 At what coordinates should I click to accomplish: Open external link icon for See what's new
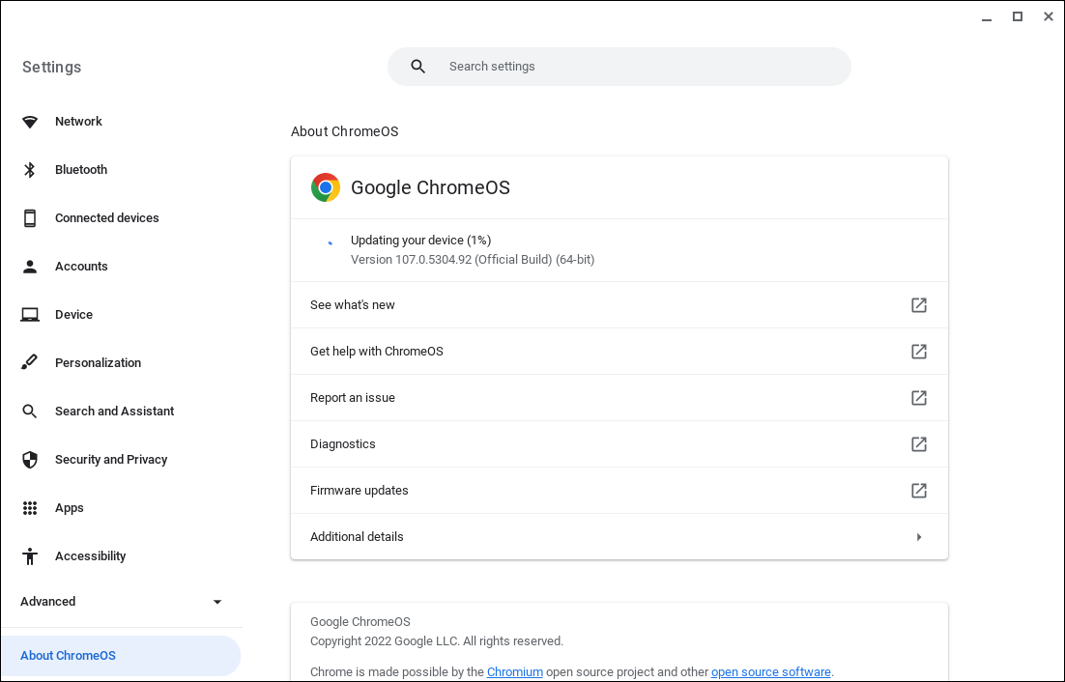[x=918, y=304]
